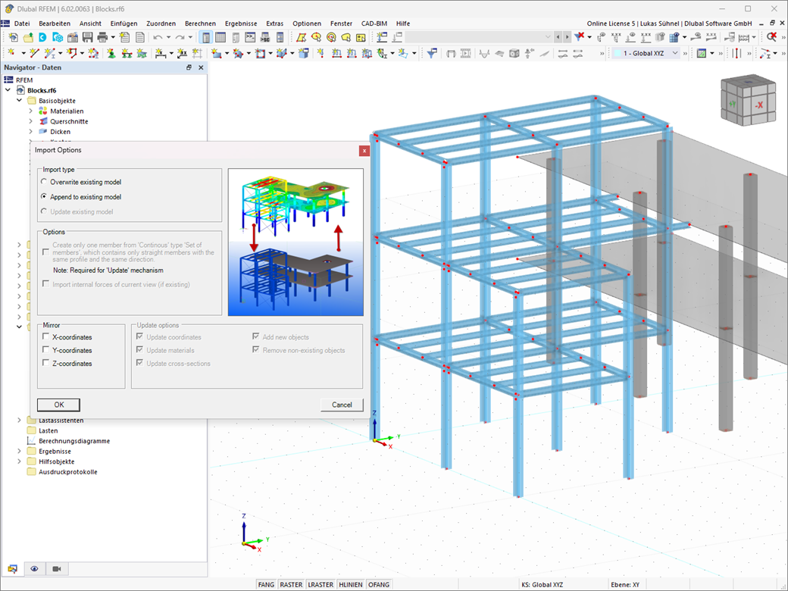This screenshot has height=591, width=788.
Task: Close the Import Options dialog
Action: [x=364, y=150]
